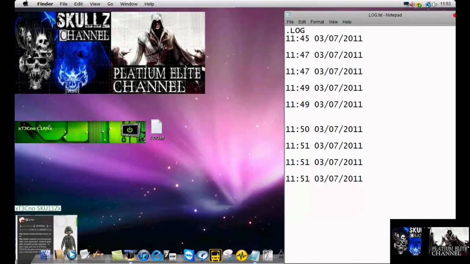Open the blue notebook icon in the dock
The height and width of the screenshot is (264, 470).
(x=254, y=255)
